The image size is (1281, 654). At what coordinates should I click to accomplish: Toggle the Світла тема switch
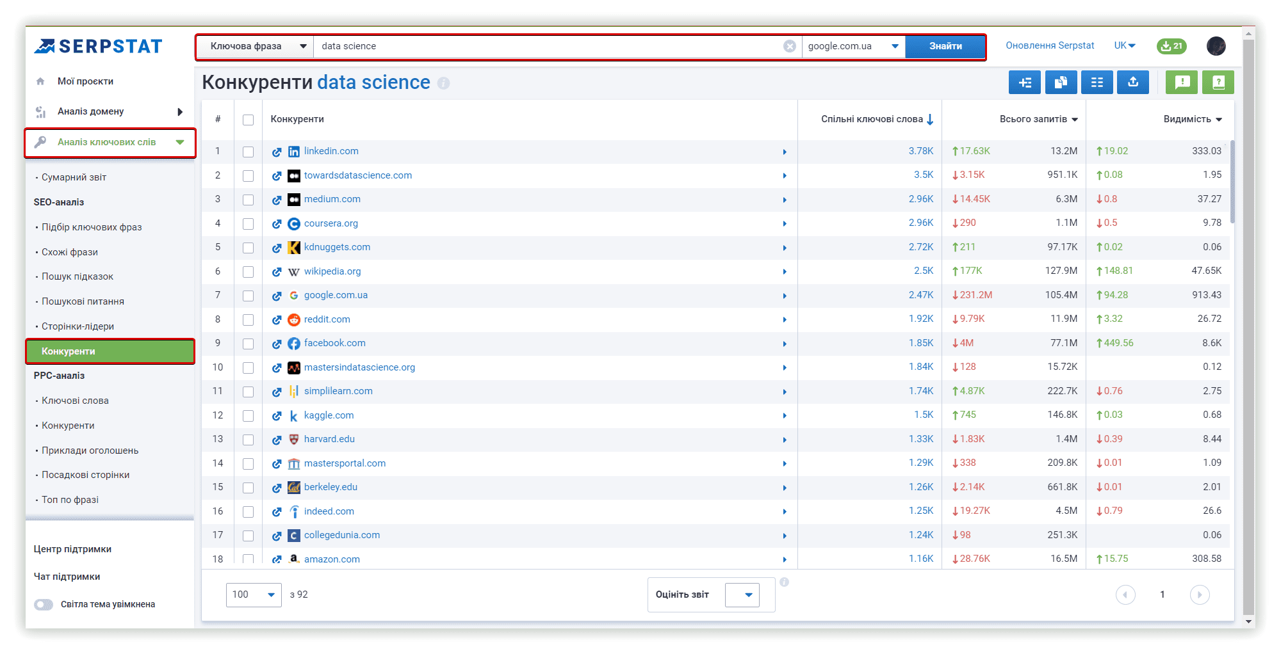pos(44,604)
